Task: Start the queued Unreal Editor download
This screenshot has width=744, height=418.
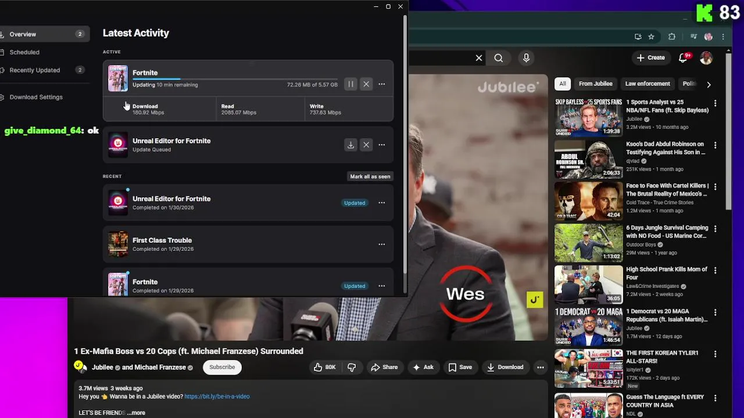Action: click(350, 145)
